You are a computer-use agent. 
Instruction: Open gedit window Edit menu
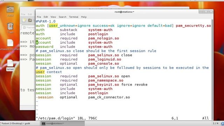(x=30, y=14)
